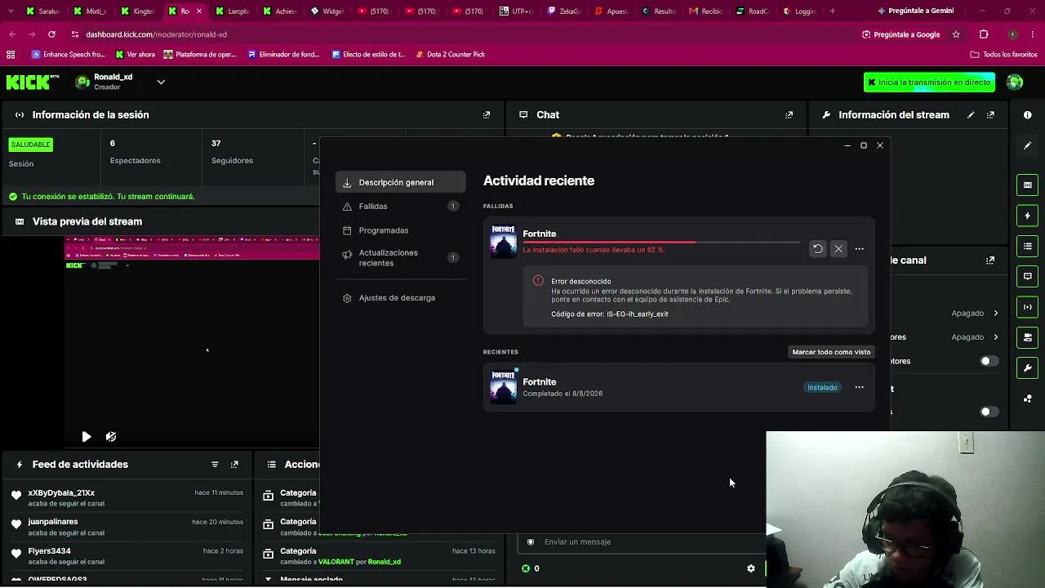Screen dimensions: 1045x588
Task: Open Ajustes de descarga
Action: pos(401,298)
